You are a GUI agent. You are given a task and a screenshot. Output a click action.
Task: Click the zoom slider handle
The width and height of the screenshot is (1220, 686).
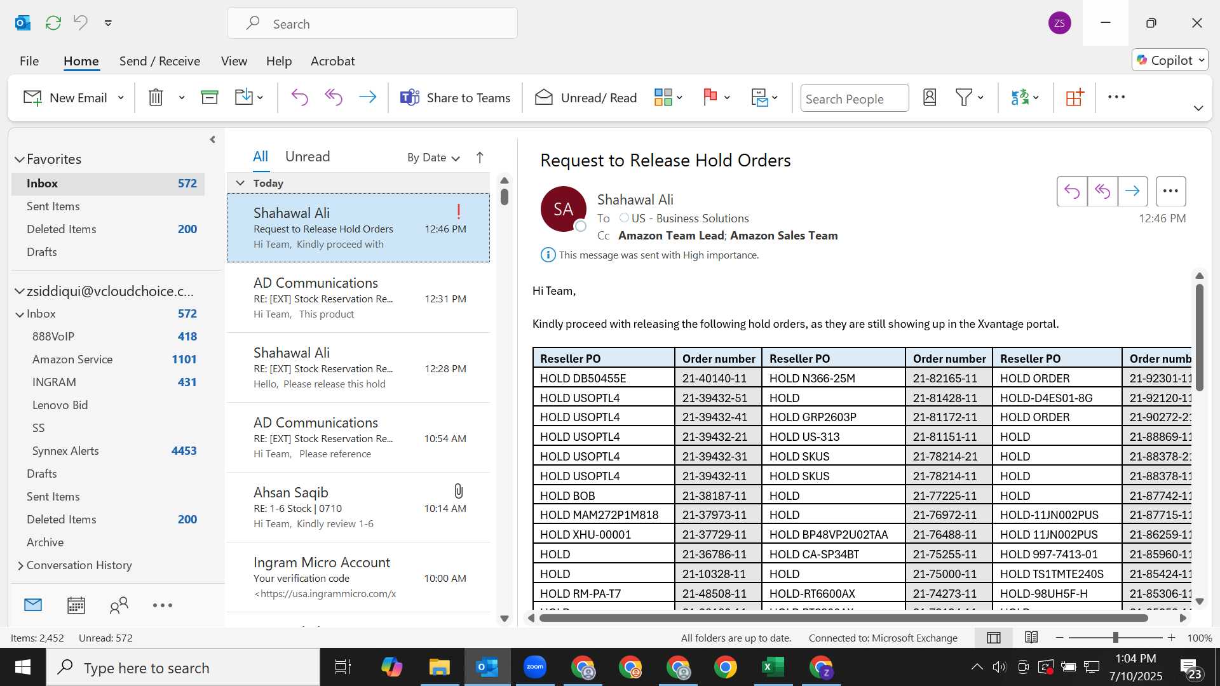point(1115,638)
